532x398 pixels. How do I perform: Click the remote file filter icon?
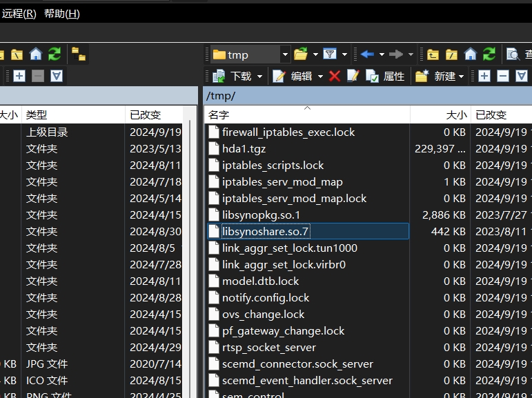point(330,54)
